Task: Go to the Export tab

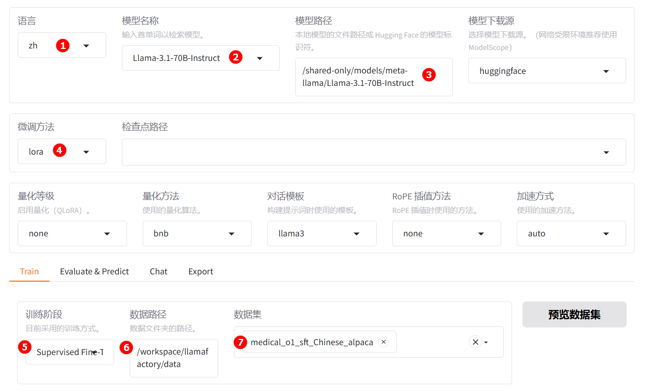Action: [x=201, y=271]
